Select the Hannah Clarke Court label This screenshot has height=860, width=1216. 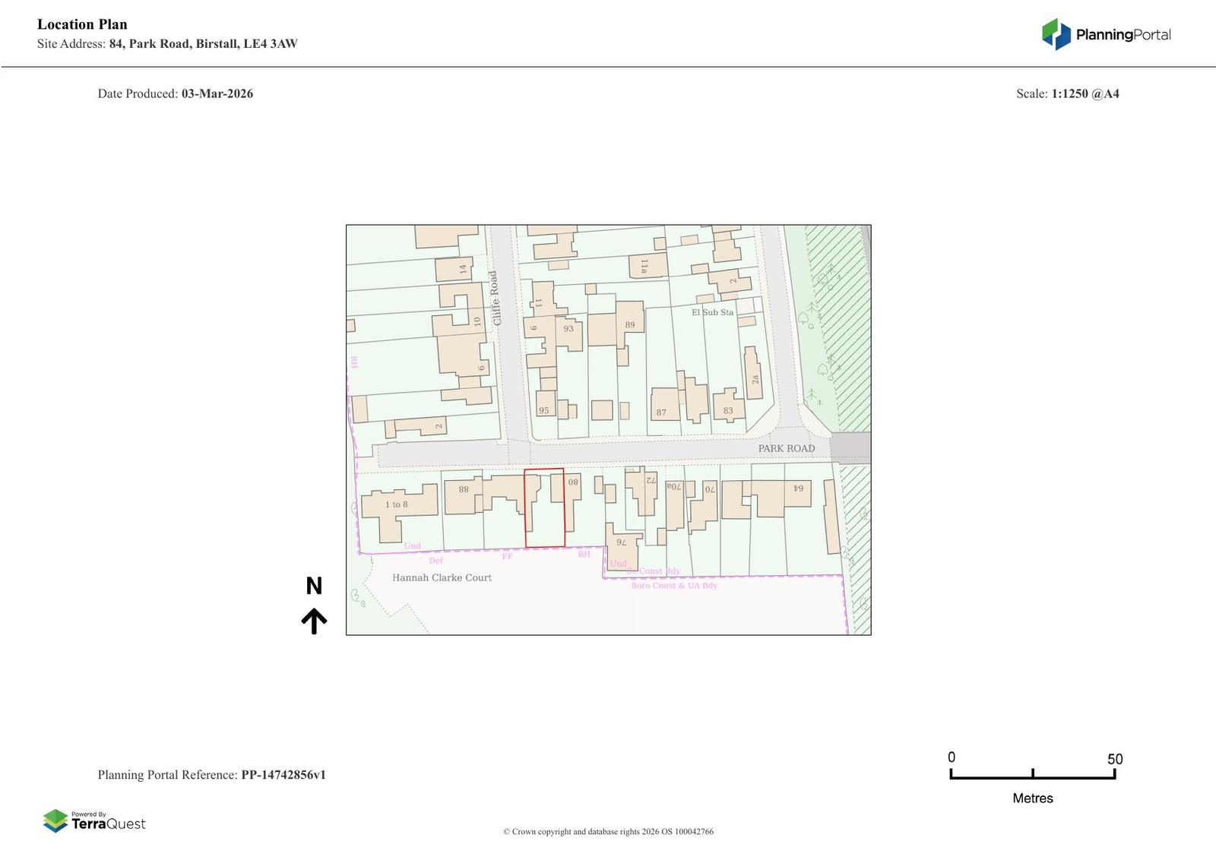tap(442, 577)
